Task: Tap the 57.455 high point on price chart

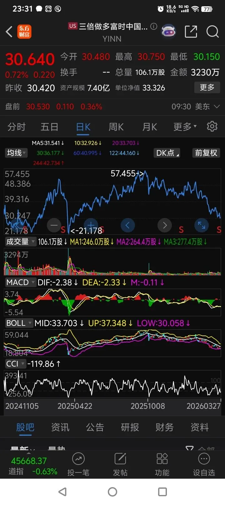Action: click(127, 173)
